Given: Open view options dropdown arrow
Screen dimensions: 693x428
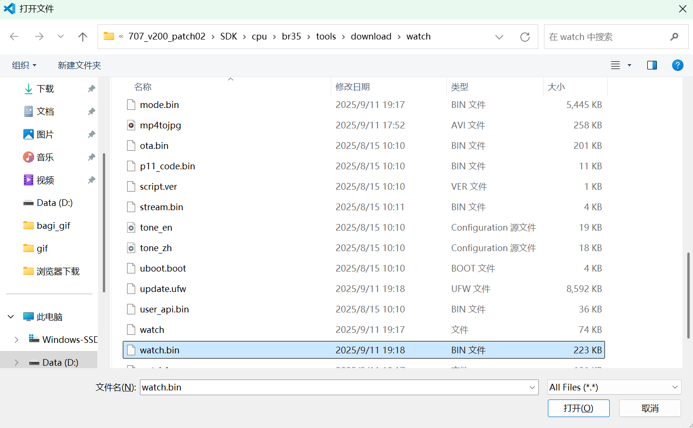Looking at the screenshot, I should pos(629,65).
